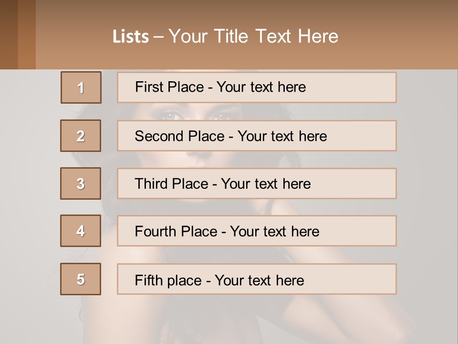Click the number 5 box
Viewport: 458px width, 344px height.
81,279
